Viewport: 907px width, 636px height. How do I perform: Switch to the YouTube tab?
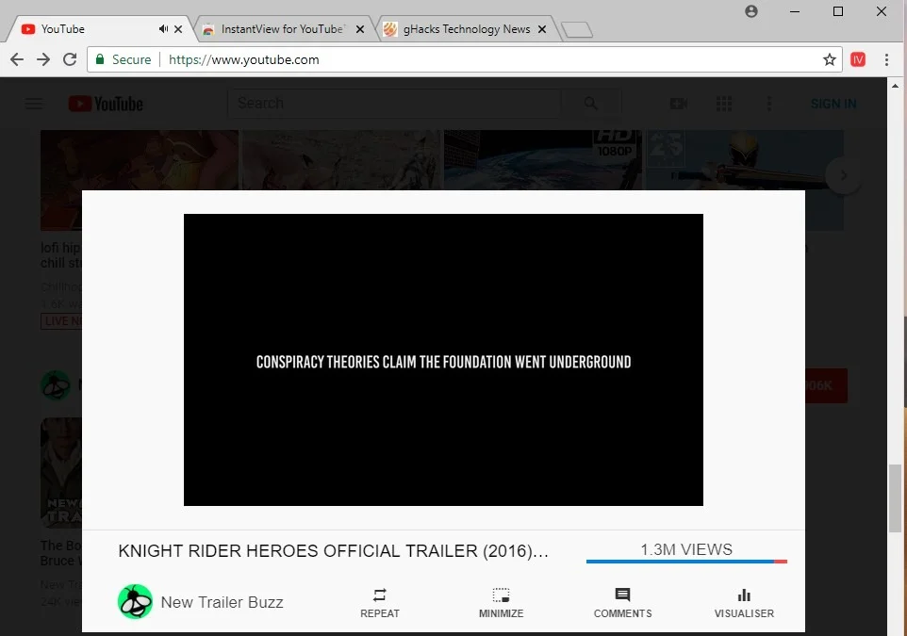[x=98, y=29]
